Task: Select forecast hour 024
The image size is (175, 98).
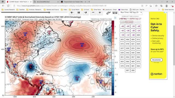Action: click(138, 44)
